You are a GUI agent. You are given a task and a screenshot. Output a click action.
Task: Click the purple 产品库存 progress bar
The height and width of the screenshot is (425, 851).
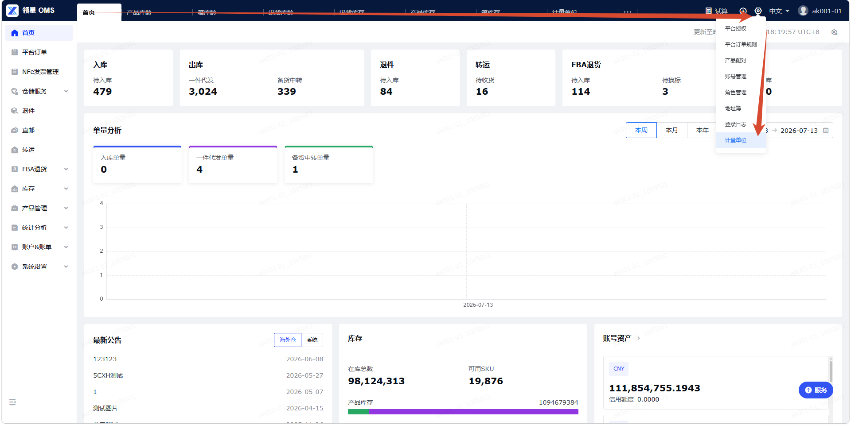coord(473,412)
